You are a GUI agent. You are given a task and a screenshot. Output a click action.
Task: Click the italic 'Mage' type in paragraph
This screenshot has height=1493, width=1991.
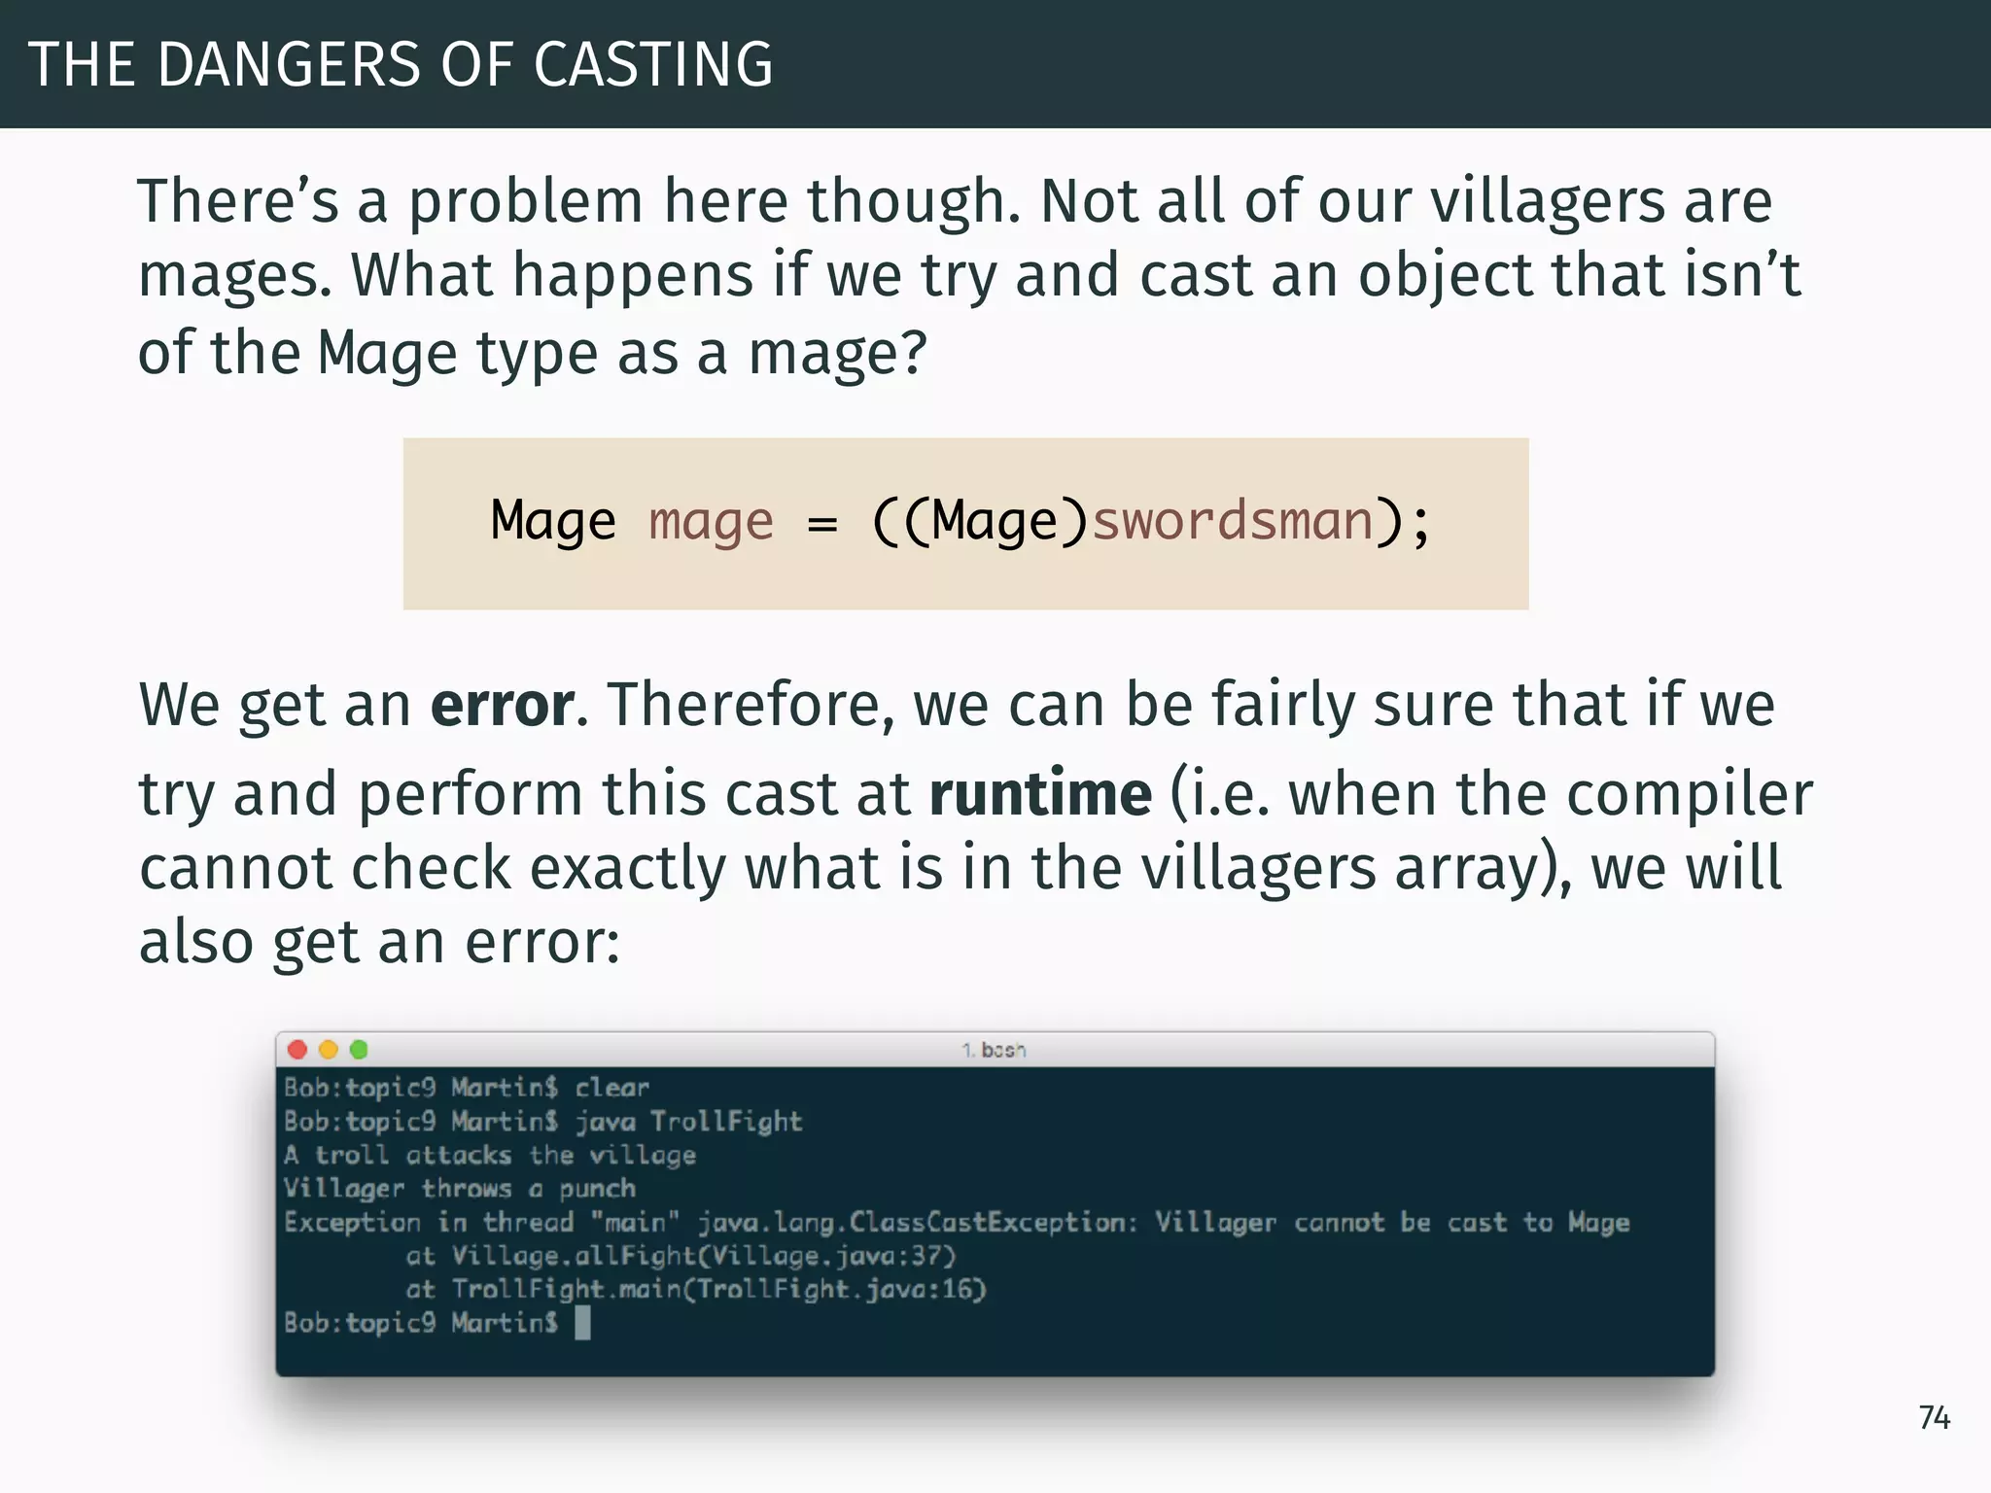pos(387,352)
